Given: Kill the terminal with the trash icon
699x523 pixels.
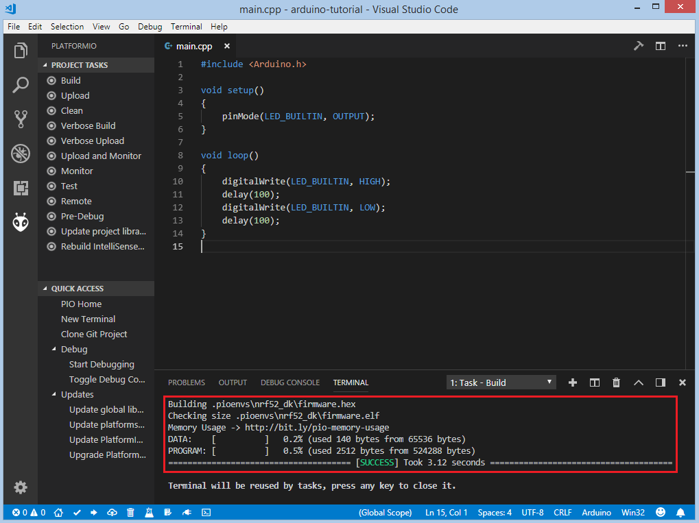Looking at the screenshot, I should (x=616, y=382).
